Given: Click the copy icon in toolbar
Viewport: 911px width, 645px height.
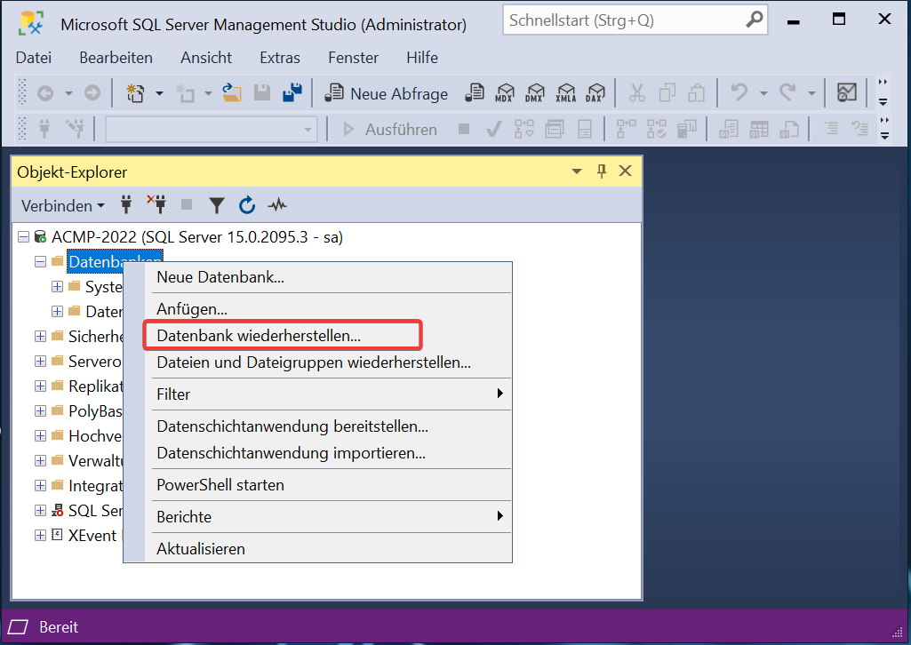Looking at the screenshot, I should click(x=667, y=93).
